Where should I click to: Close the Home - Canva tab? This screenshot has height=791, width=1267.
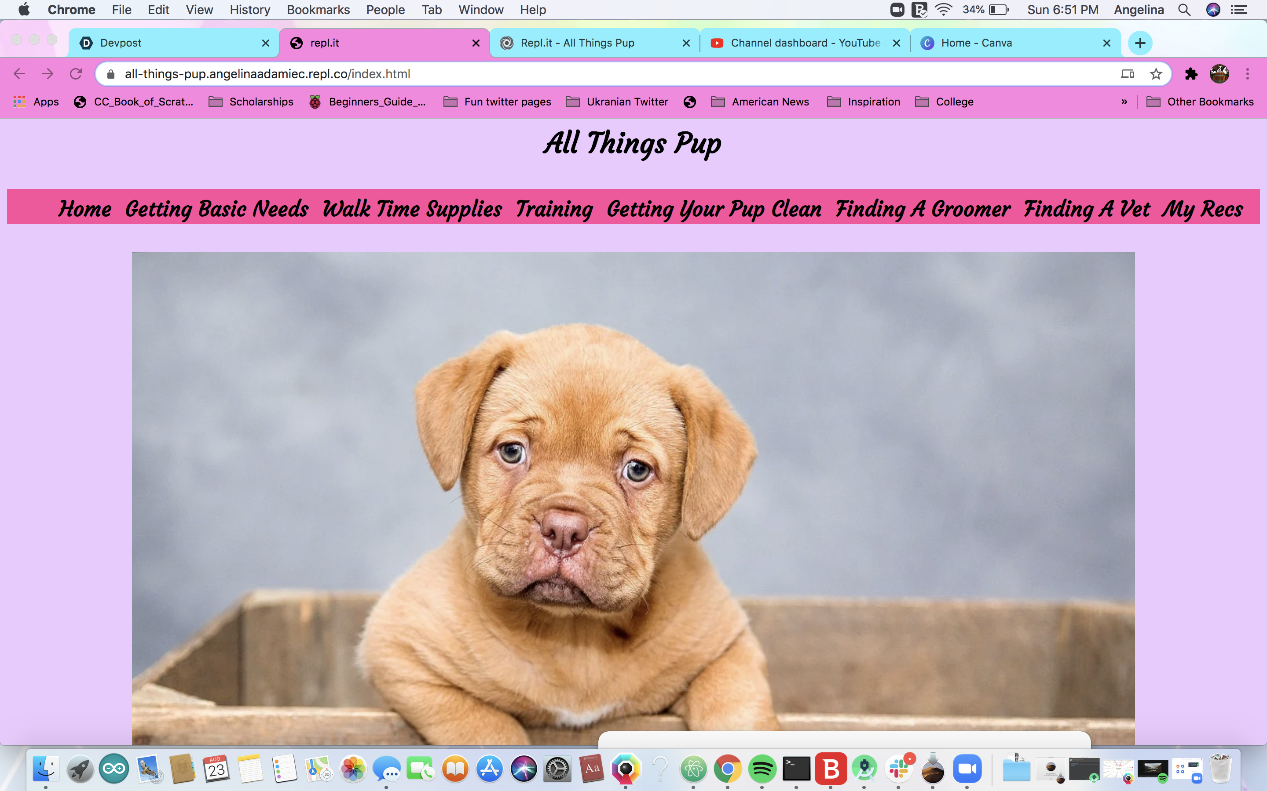[x=1107, y=43]
